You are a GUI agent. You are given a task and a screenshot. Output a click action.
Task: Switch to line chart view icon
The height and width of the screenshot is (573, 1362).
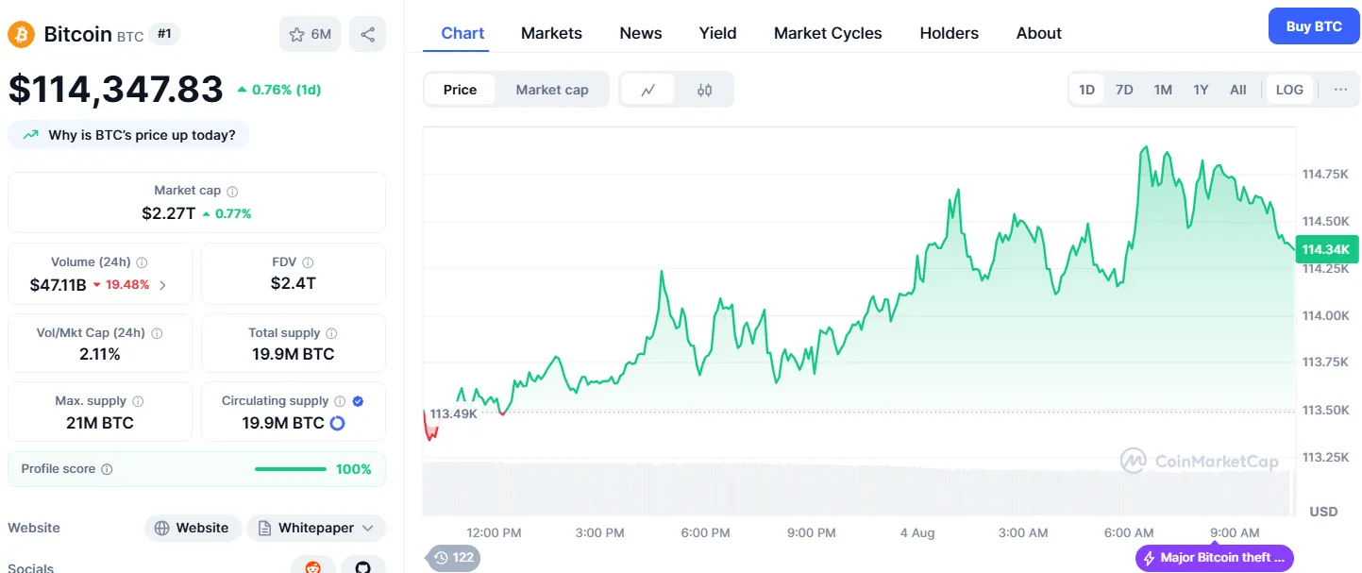pyautogui.click(x=647, y=90)
